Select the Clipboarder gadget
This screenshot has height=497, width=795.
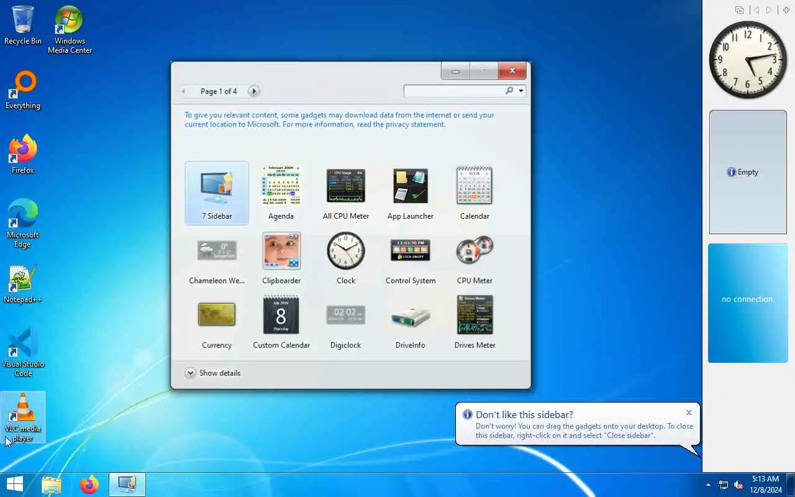[x=281, y=258]
